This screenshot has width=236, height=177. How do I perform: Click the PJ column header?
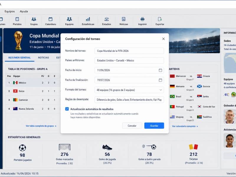42,76
